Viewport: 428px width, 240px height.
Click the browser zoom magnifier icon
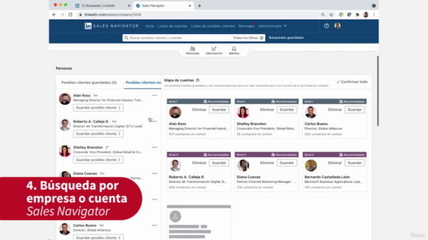[323, 15]
